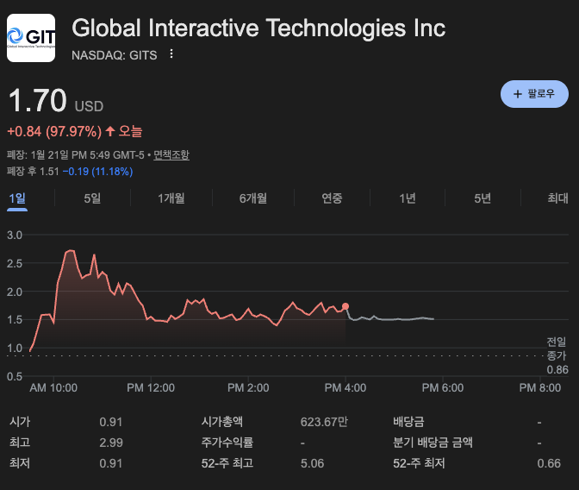Click the 주가수익률 label

click(227, 443)
